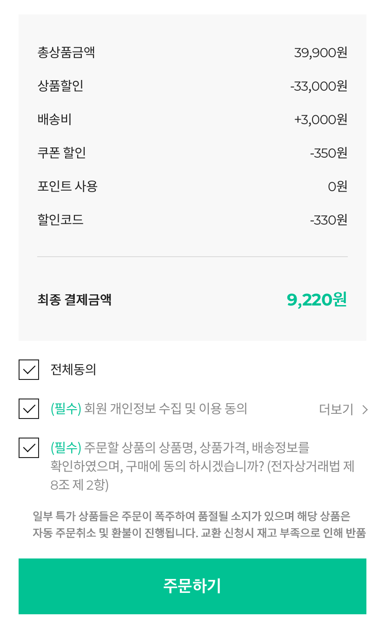Toggle the 전체동의 checkbox

point(29,370)
